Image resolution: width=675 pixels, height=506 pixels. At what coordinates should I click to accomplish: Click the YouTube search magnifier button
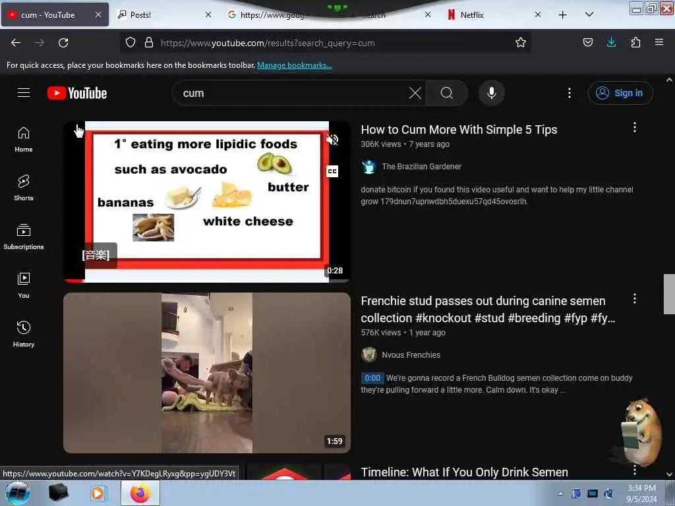tap(446, 93)
